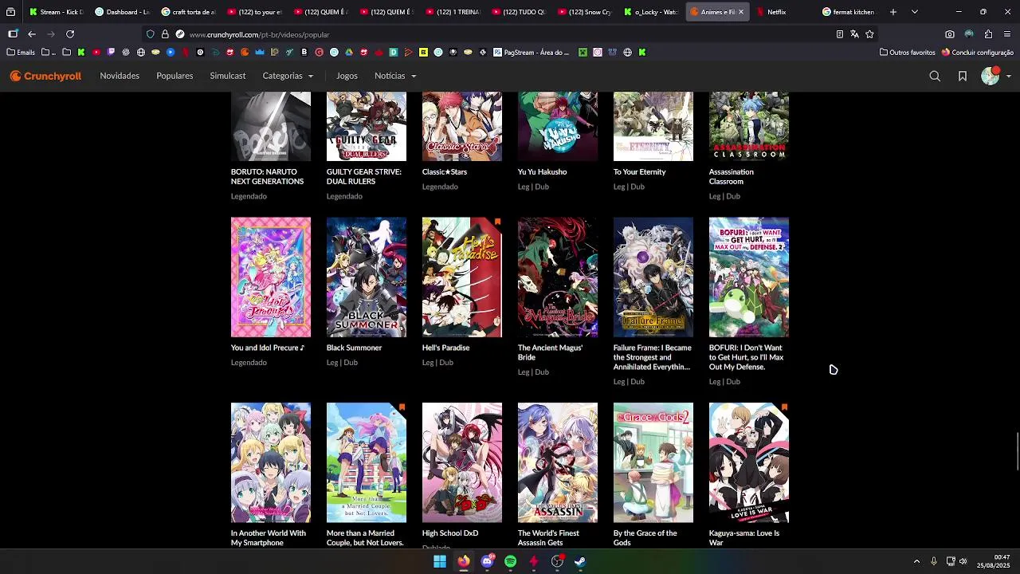The height and width of the screenshot is (574, 1020).
Task: Click Concluir configuração bookmark
Action: pos(977,53)
